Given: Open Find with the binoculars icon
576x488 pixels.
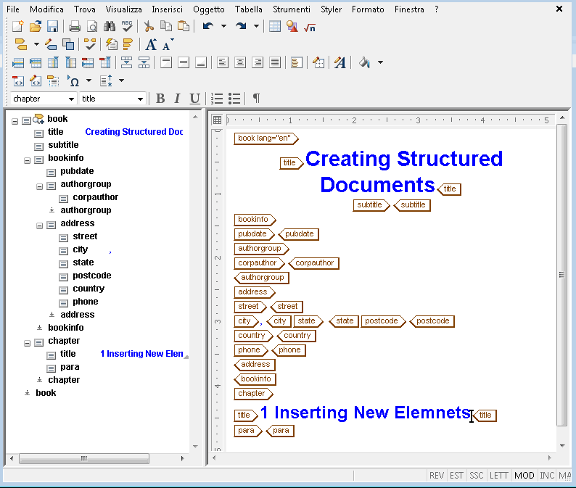Looking at the screenshot, I should [110, 26].
